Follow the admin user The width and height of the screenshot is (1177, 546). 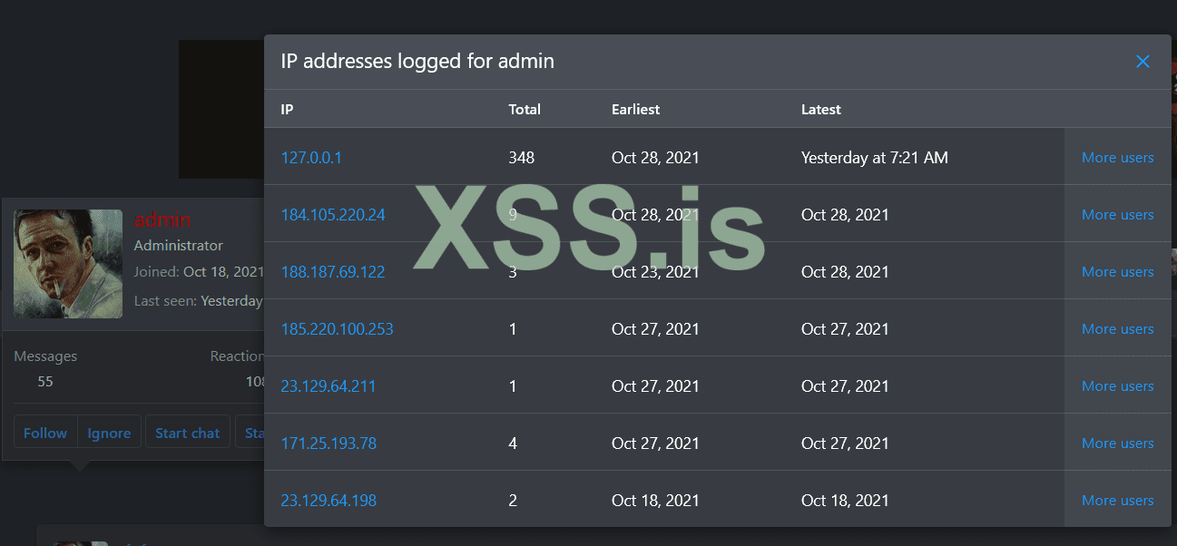pyautogui.click(x=45, y=434)
